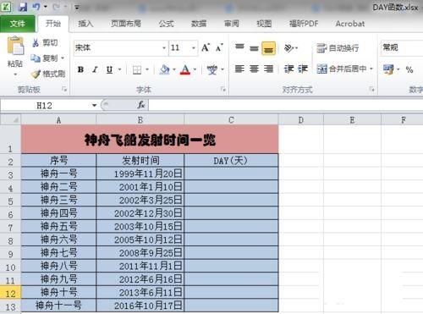Select the DAY(天) header cell
Image resolution: width=423 pixels, height=314 pixels.
(x=231, y=161)
